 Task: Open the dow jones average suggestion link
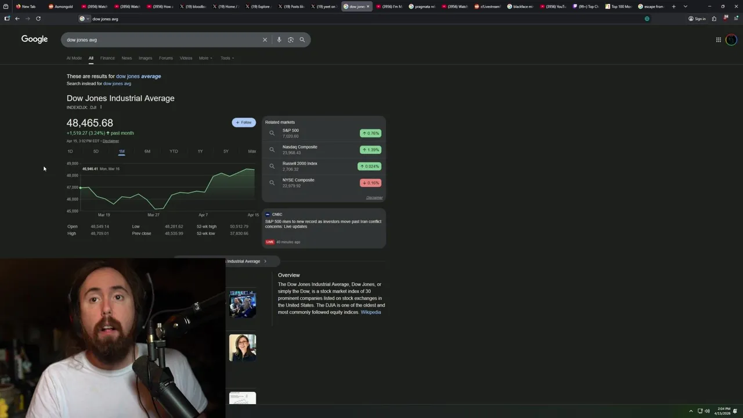point(138,76)
